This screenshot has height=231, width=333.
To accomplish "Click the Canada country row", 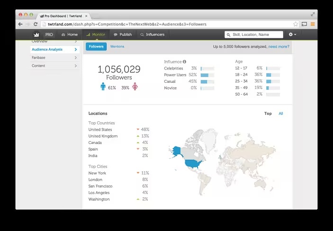I will pyautogui.click(x=119, y=142).
